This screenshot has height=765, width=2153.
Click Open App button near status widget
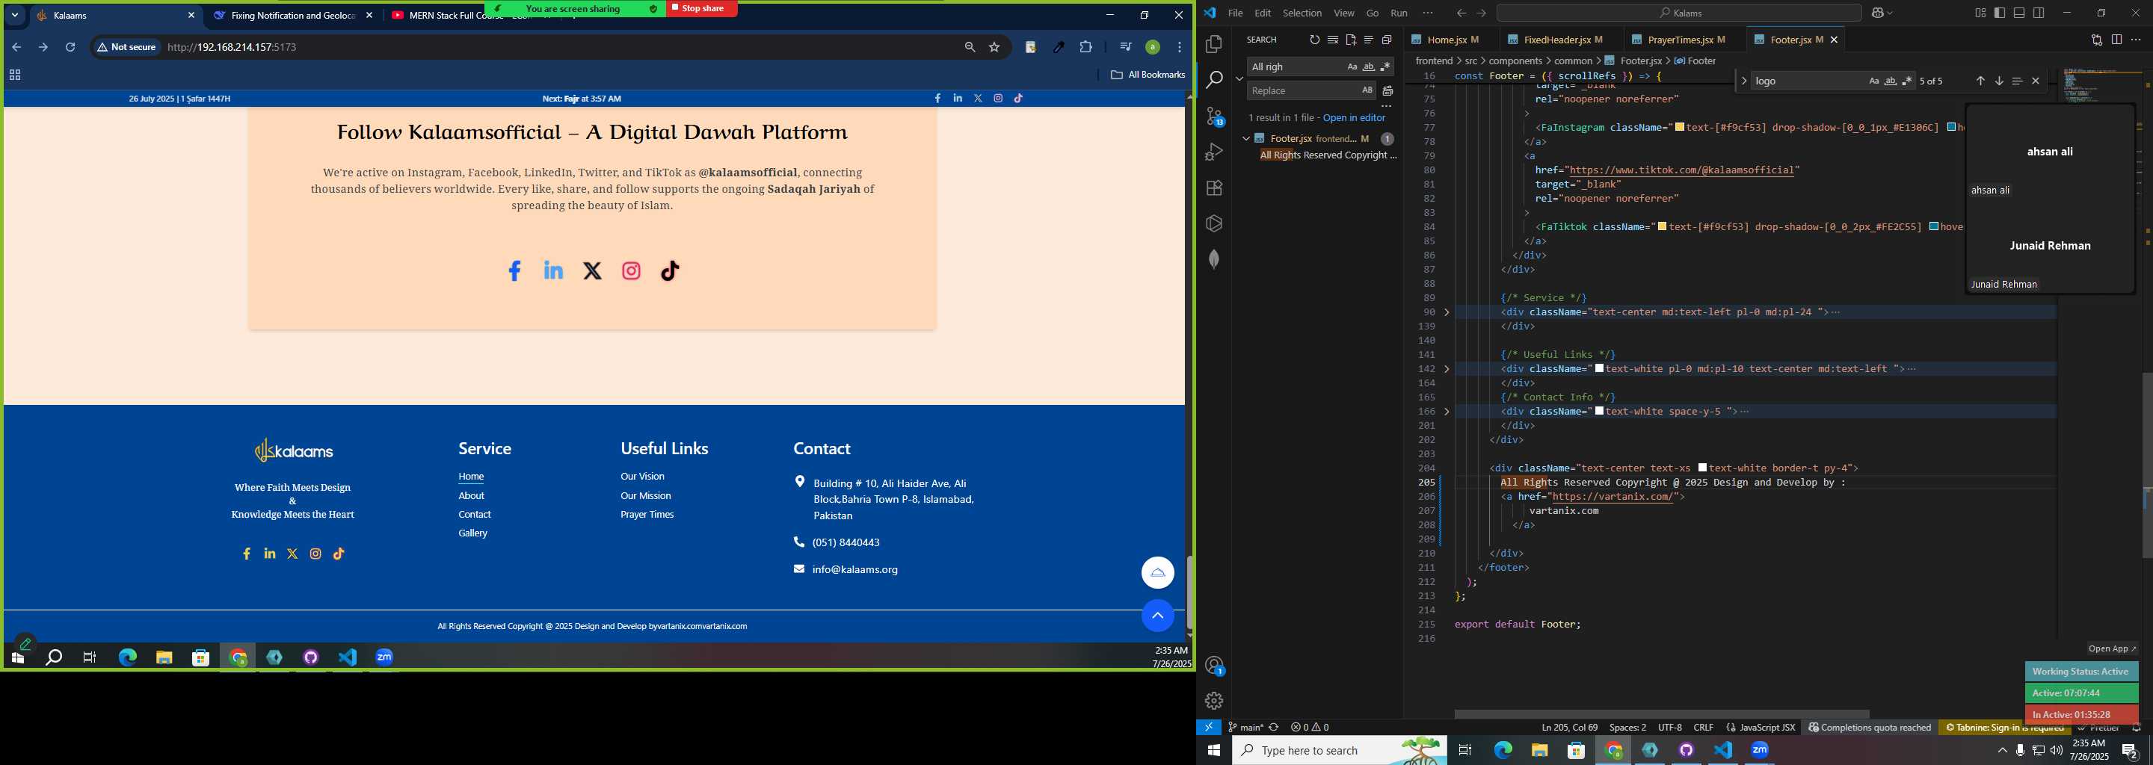coord(2112,649)
